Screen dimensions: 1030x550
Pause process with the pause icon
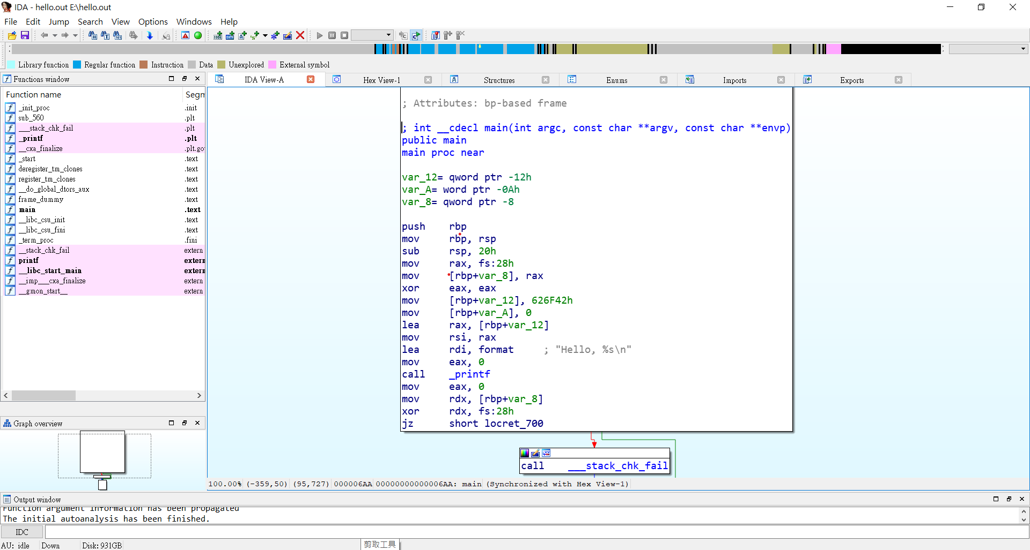point(332,35)
